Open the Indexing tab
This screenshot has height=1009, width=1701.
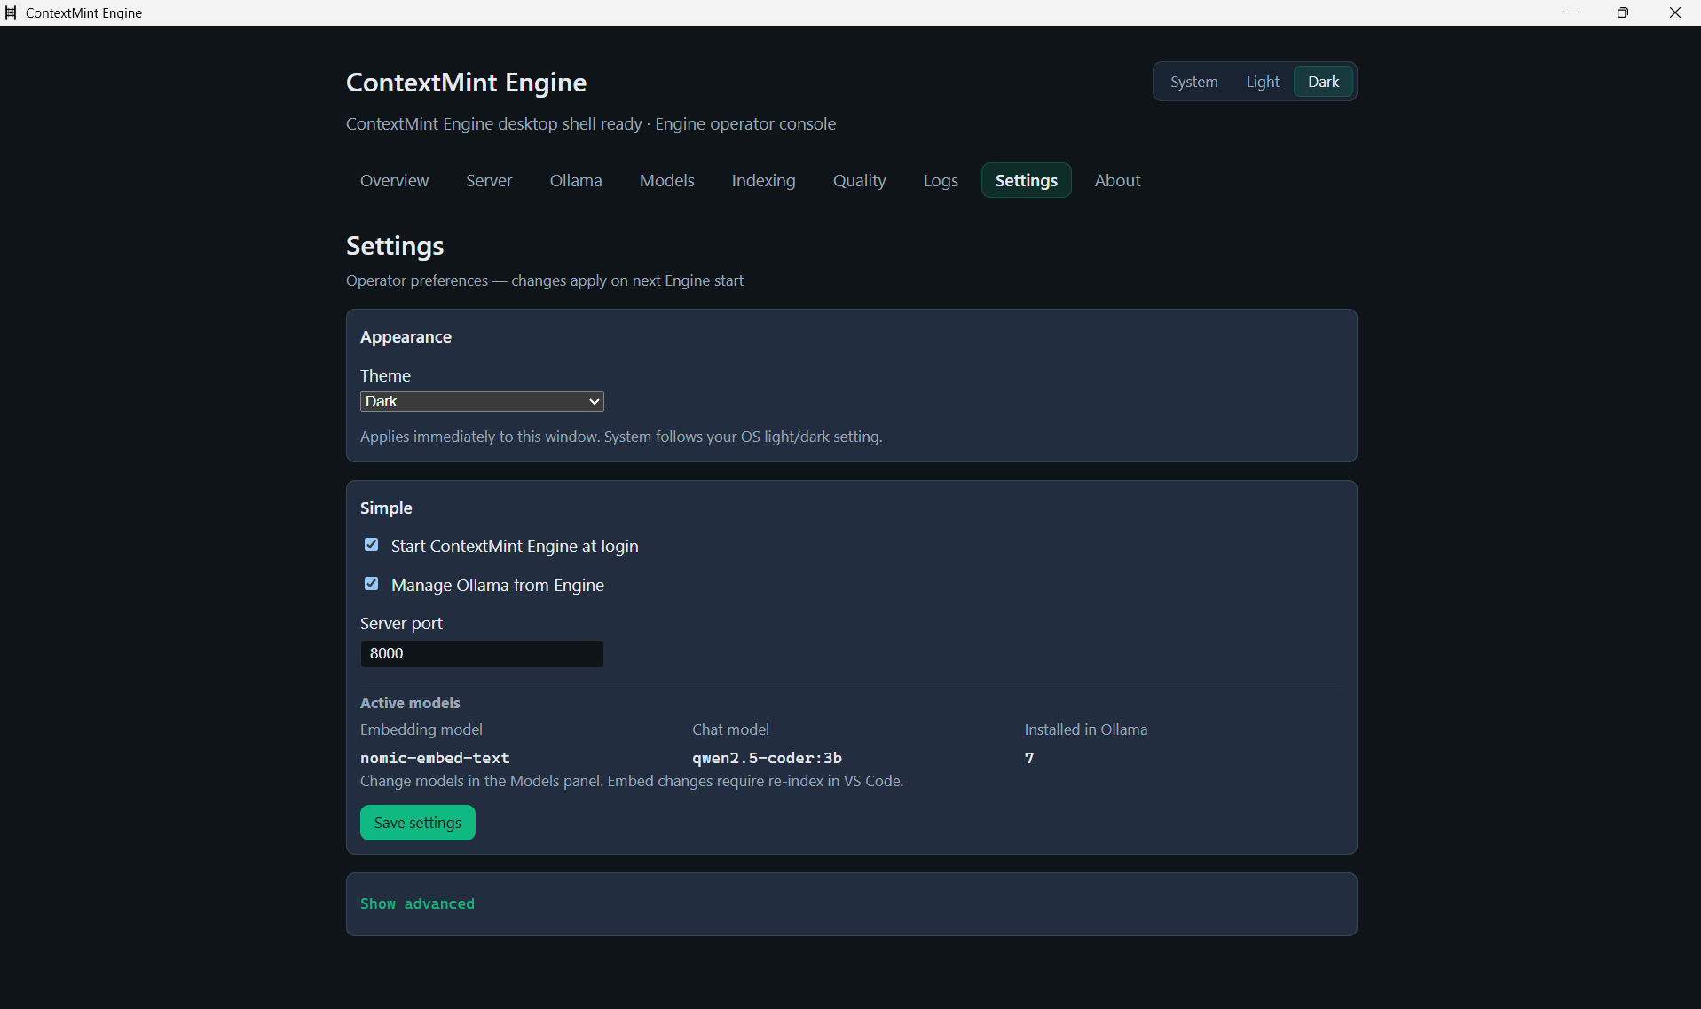763,180
